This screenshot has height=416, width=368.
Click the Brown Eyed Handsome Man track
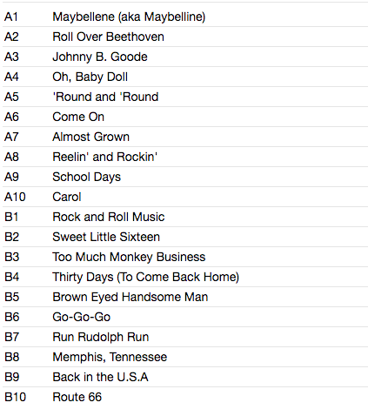(x=130, y=298)
